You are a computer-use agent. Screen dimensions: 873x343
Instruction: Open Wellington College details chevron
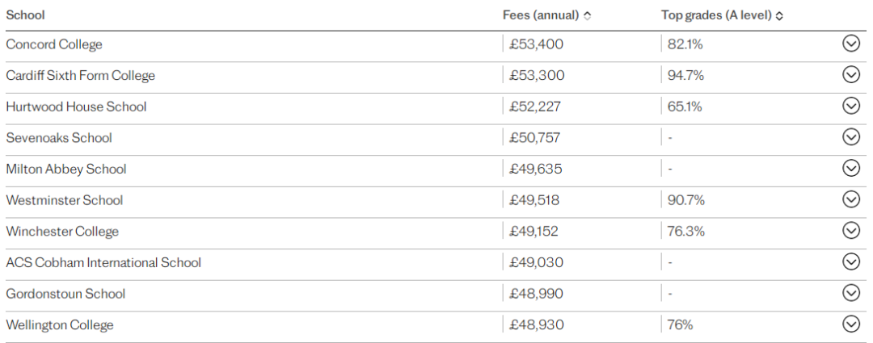850,323
